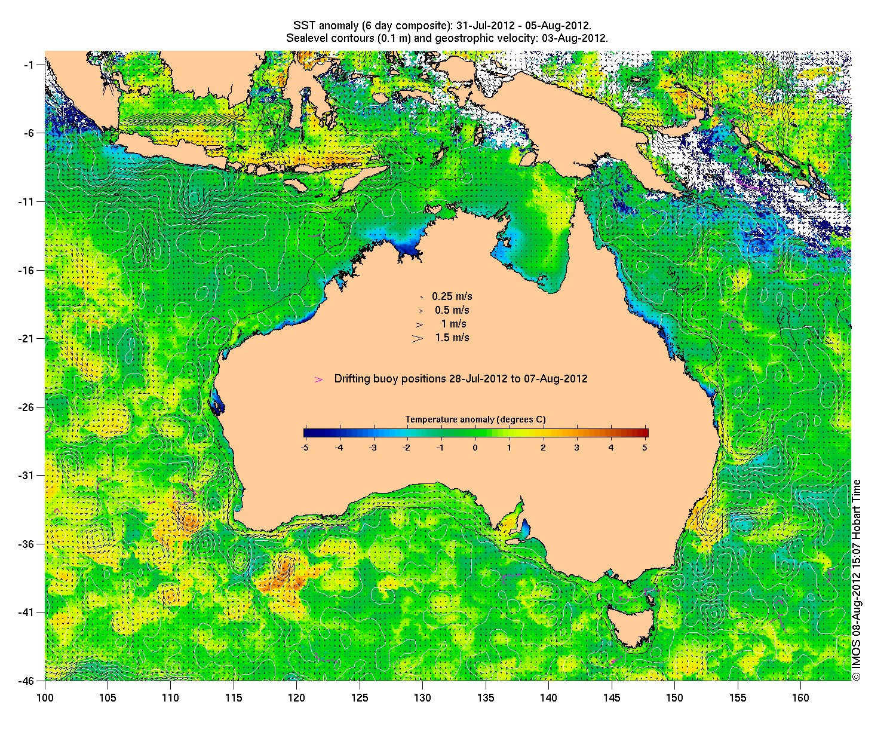
Task: Click the longitude axis label 140
Action: click(548, 698)
